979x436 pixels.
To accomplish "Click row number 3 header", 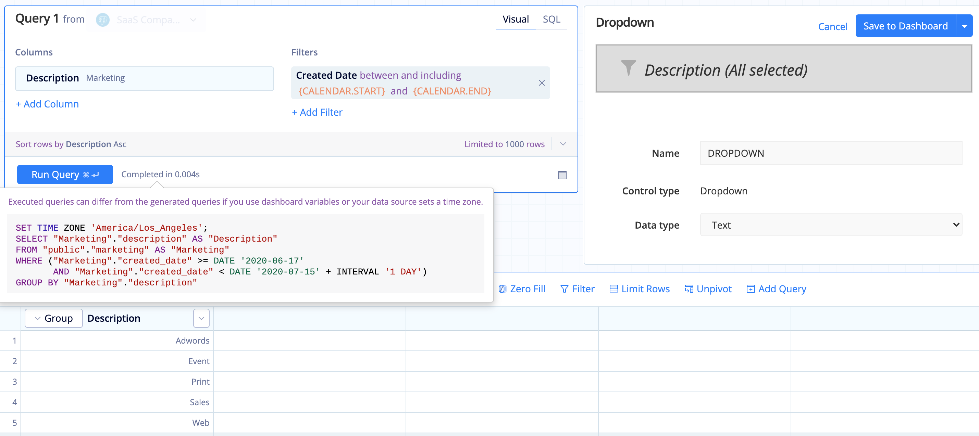I will (10, 382).
